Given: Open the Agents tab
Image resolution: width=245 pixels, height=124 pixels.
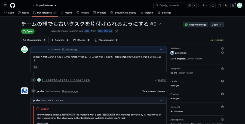Looking at the screenshot, I should (x=67, y=13).
